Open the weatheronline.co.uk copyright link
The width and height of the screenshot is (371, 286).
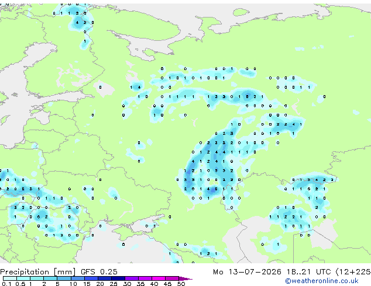click(322, 281)
